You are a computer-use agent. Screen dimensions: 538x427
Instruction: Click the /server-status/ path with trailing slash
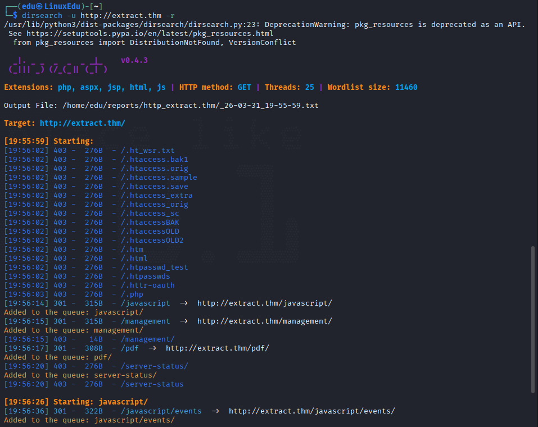point(155,366)
